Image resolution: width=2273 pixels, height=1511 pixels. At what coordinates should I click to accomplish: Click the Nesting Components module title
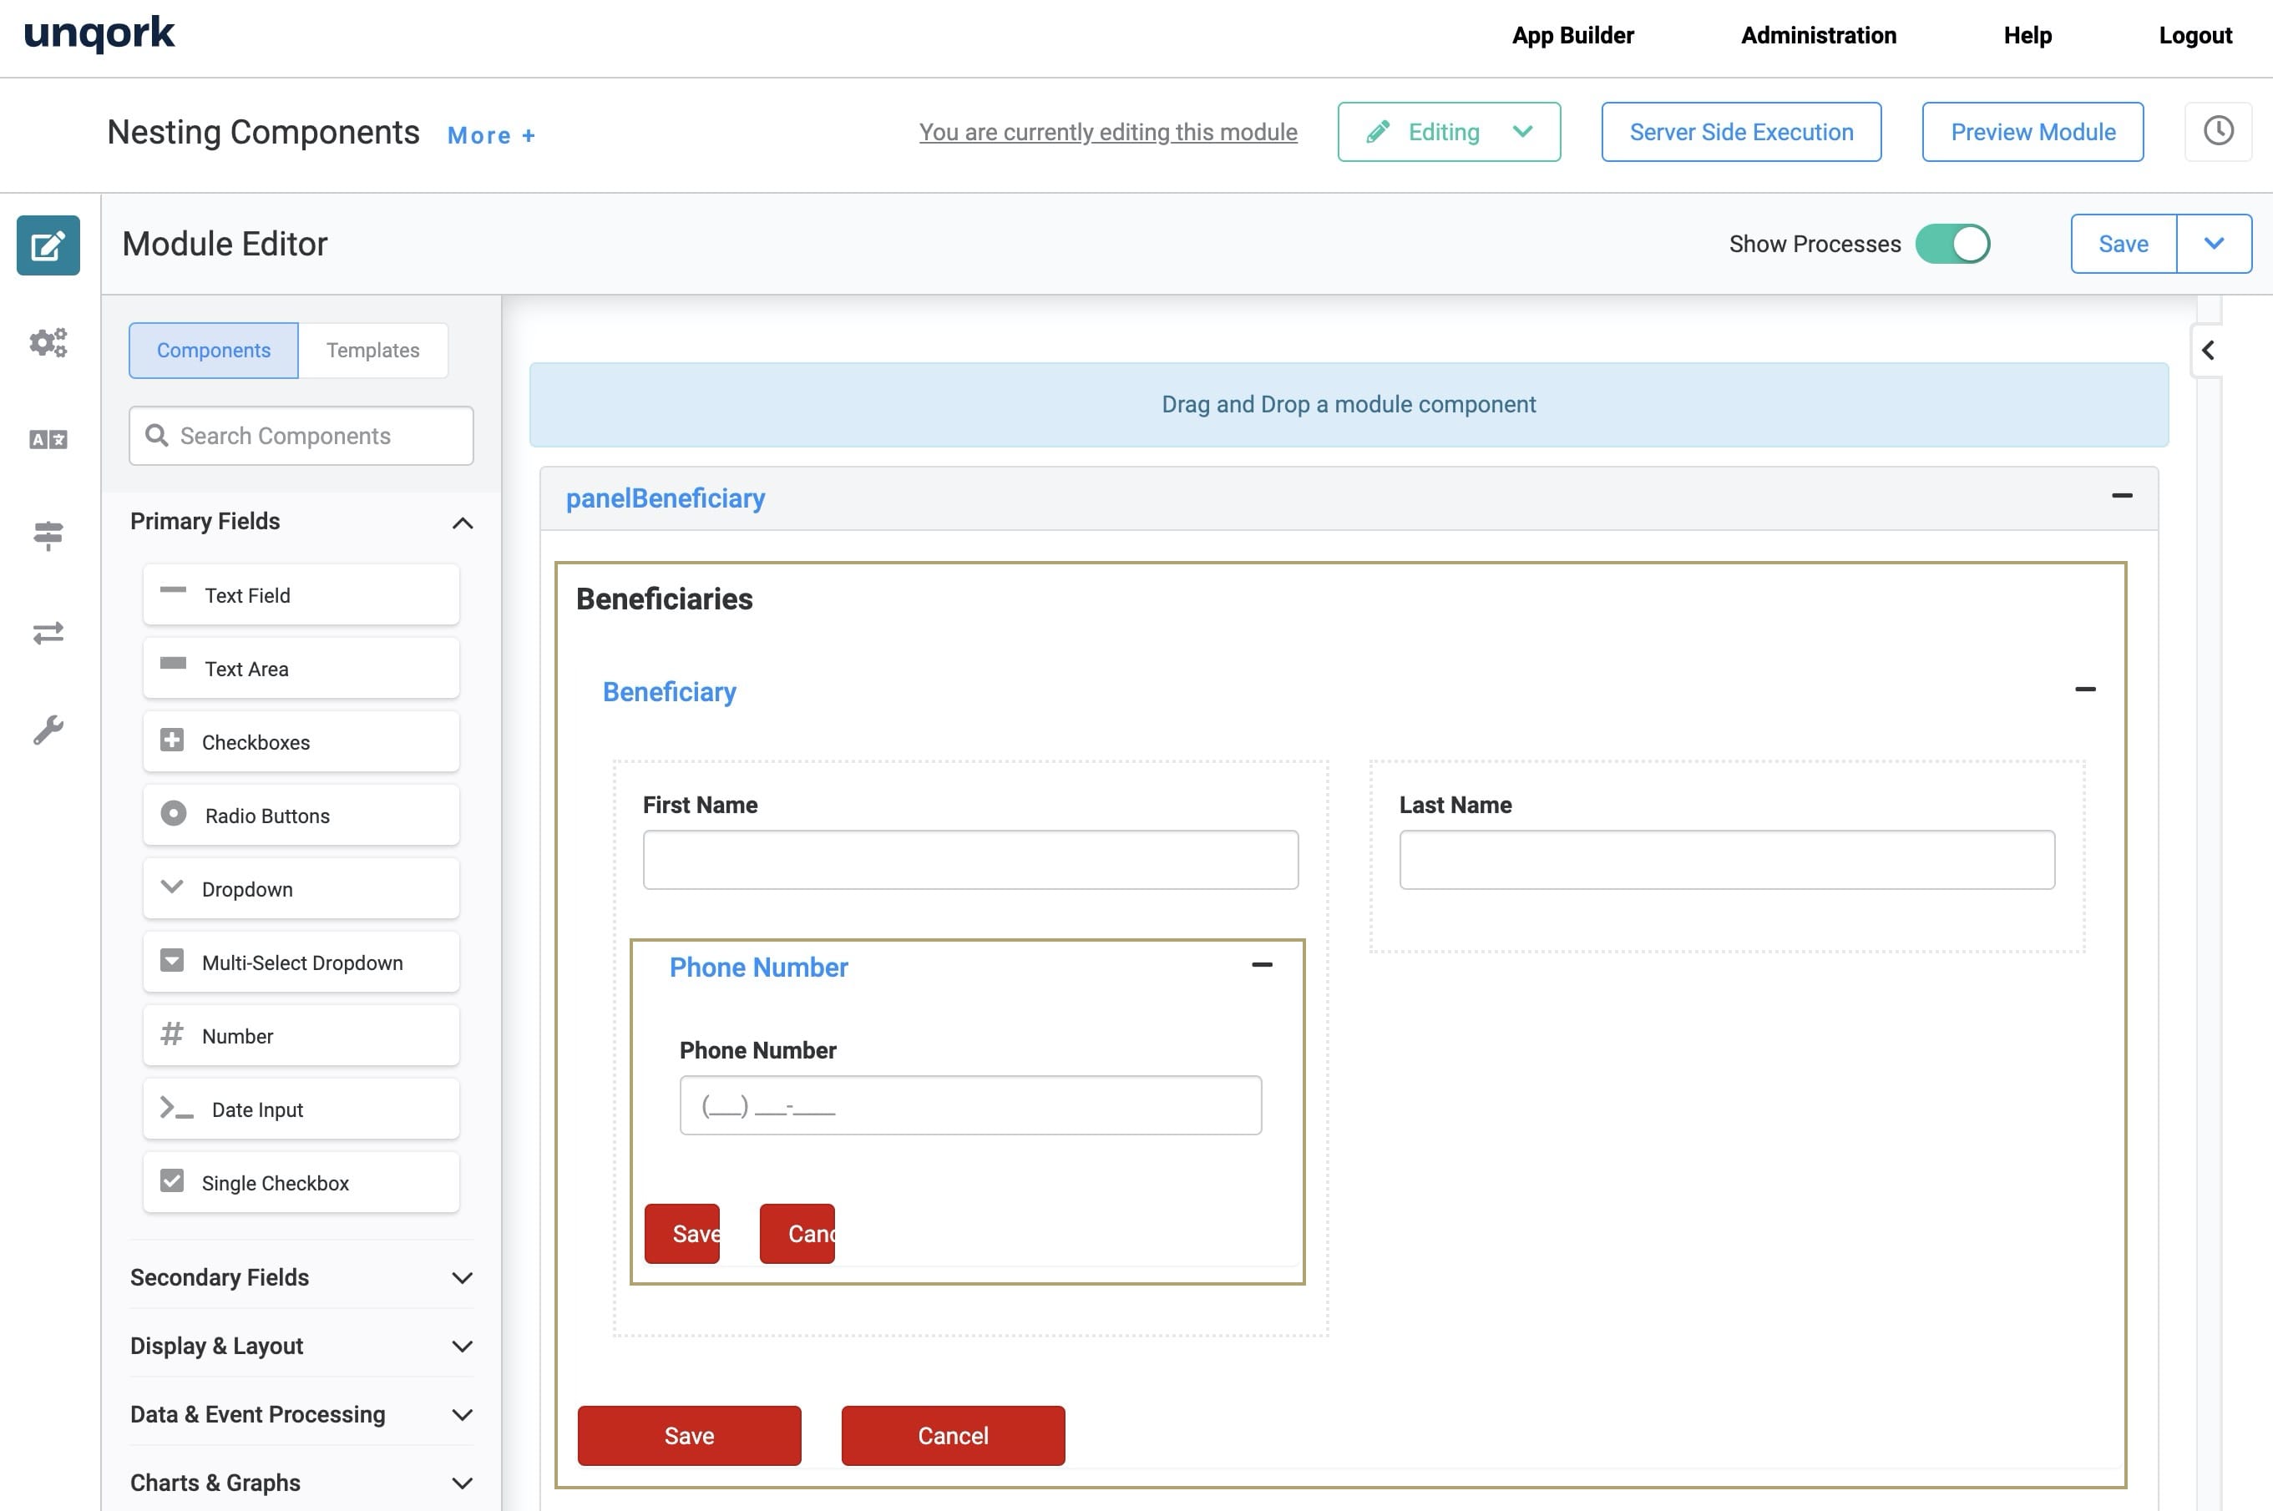263,132
